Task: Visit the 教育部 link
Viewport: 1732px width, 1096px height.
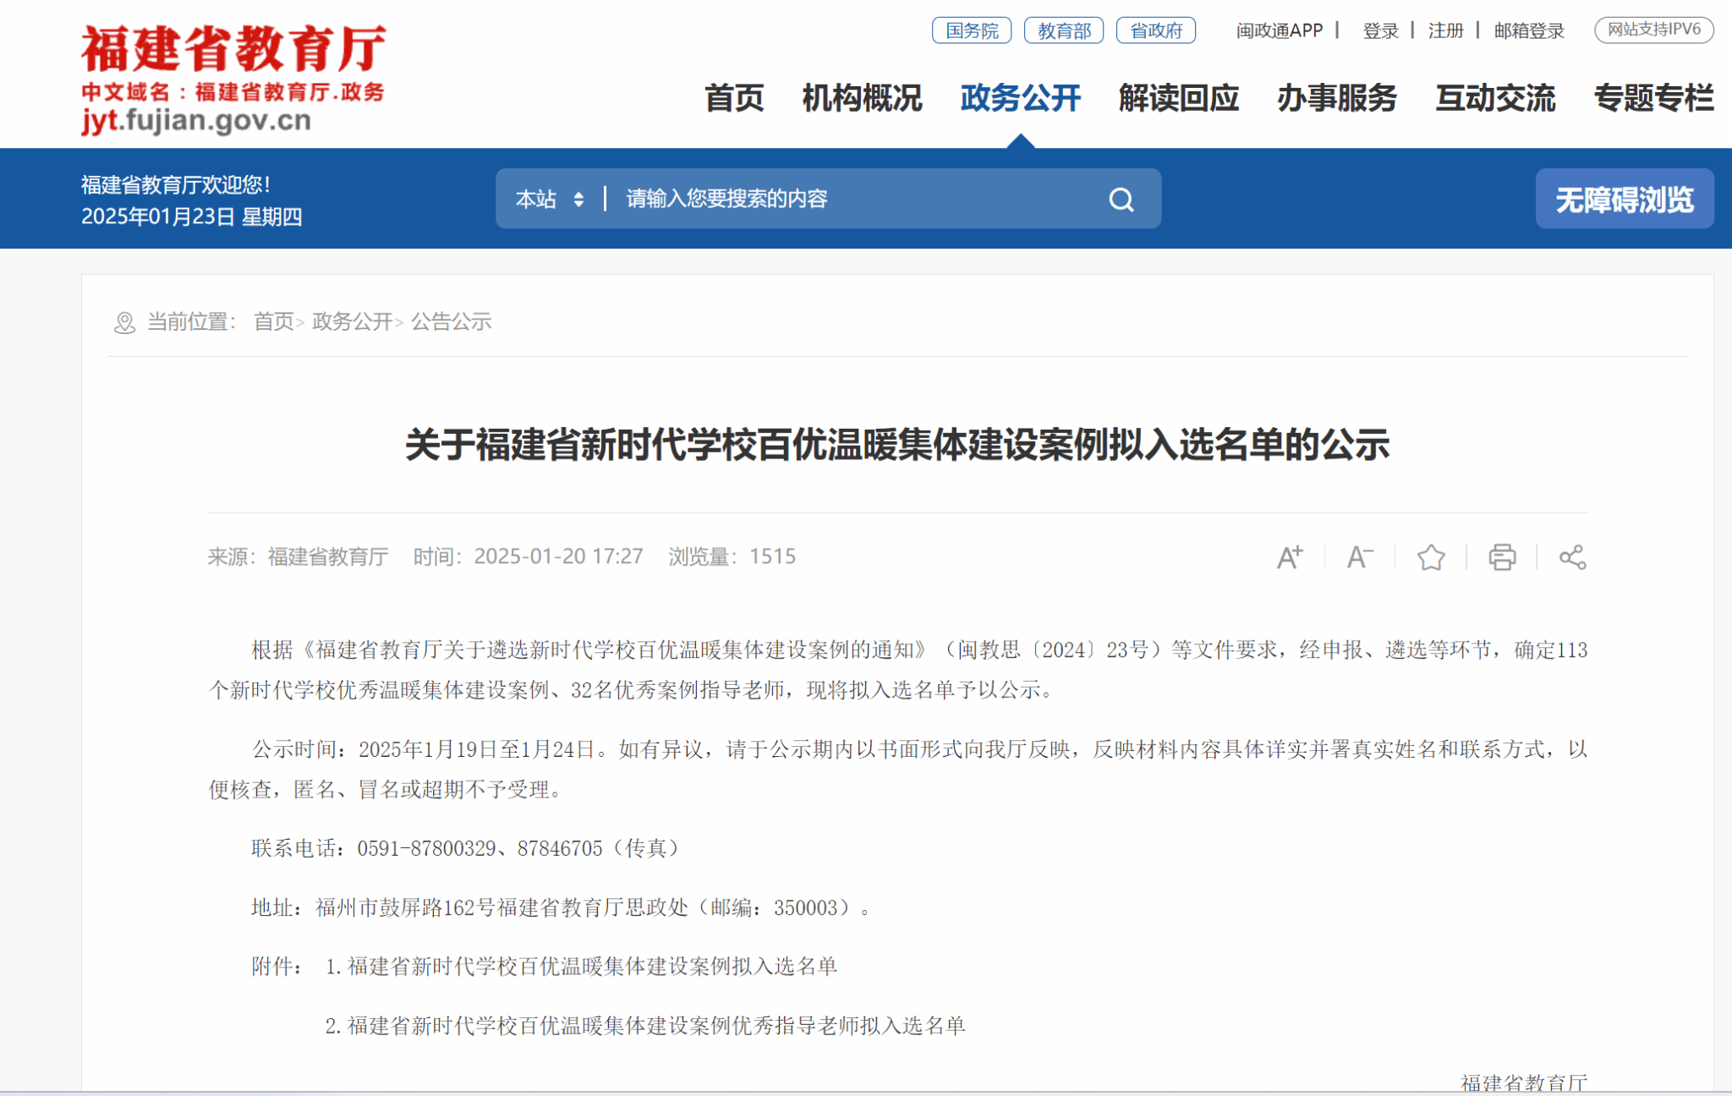Action: pos(1064,30)
